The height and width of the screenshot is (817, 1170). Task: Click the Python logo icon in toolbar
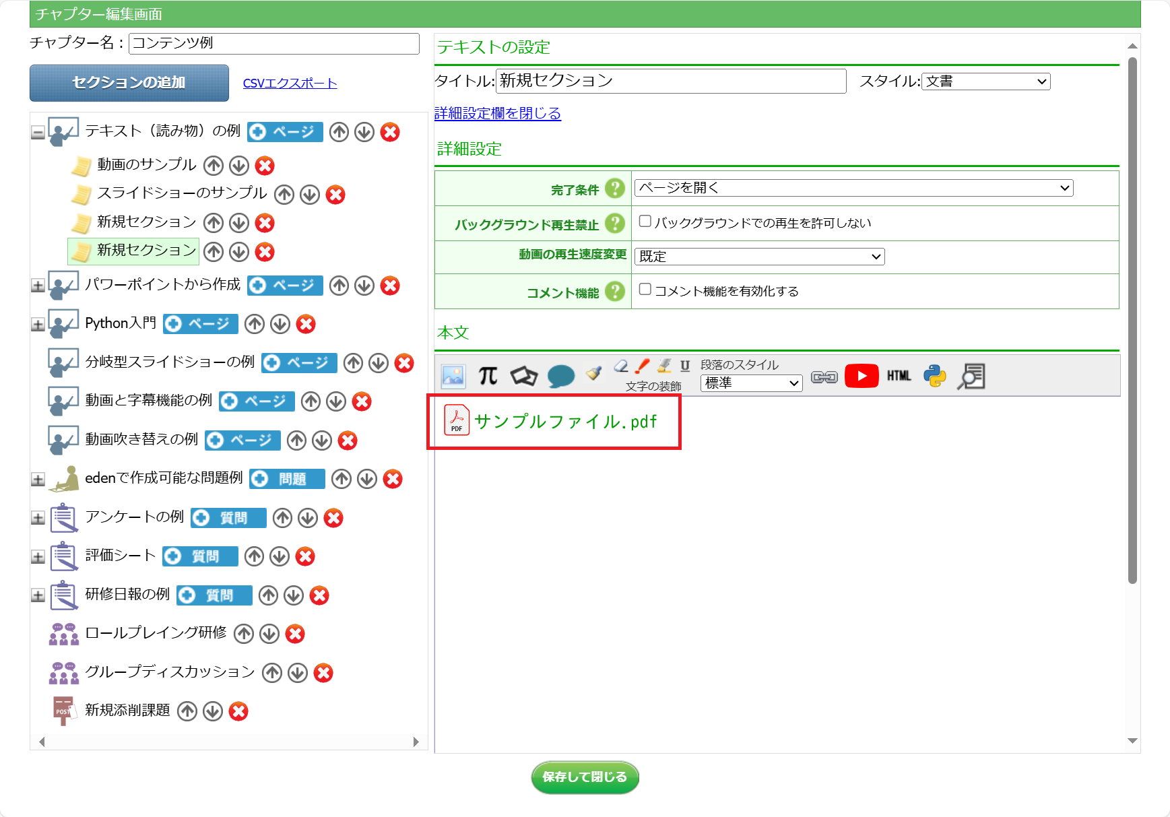click(x=934, y=376)
